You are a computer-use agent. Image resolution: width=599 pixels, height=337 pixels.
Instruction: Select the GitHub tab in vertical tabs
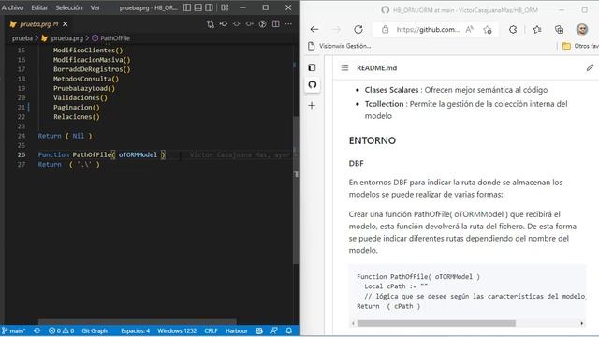[x=313, y=85]
